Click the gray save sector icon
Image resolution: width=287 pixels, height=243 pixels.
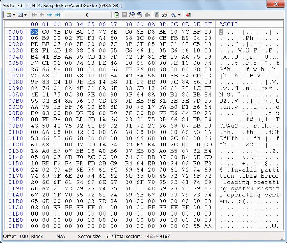[124, 15]
